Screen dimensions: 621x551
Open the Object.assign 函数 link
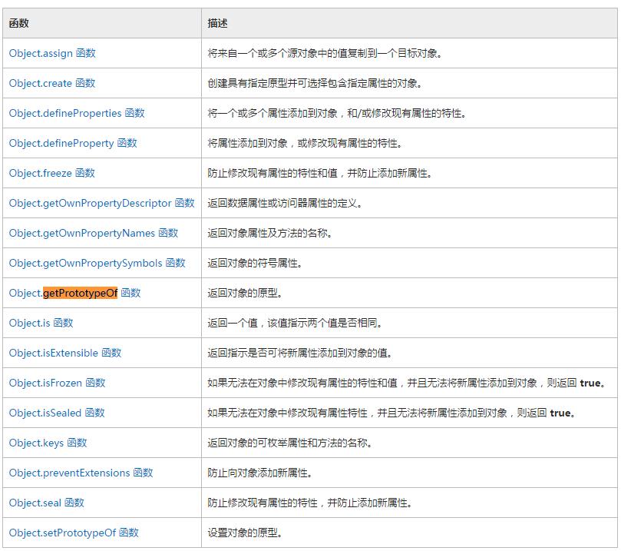[52, 53]
